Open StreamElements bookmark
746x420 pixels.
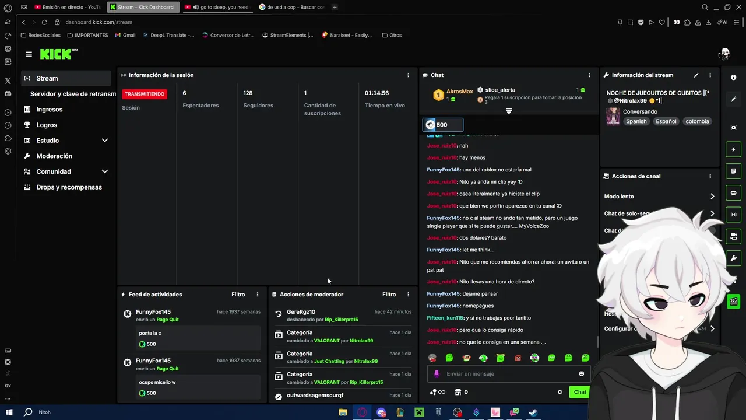(x=288, y=35)
